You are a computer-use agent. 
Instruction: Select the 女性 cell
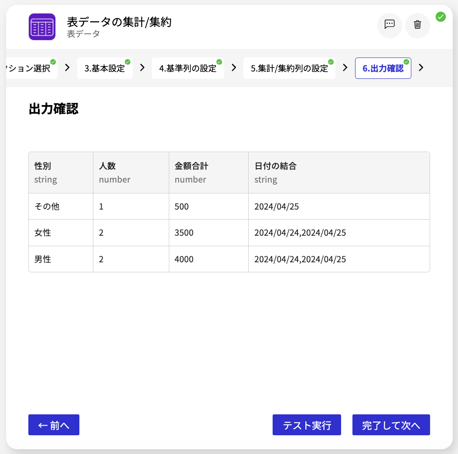61,233
